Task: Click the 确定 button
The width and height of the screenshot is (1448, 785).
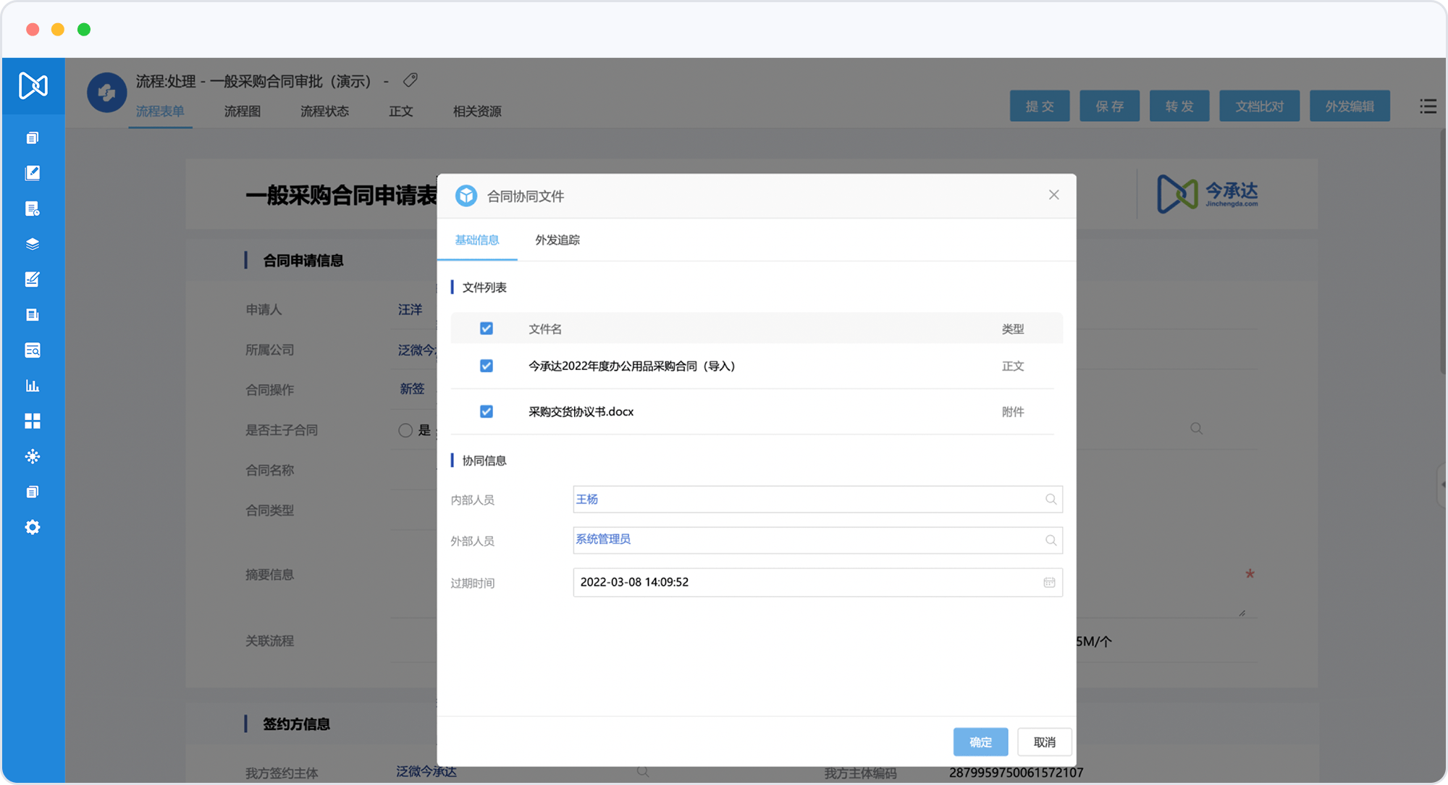Action: click(980, 742)
